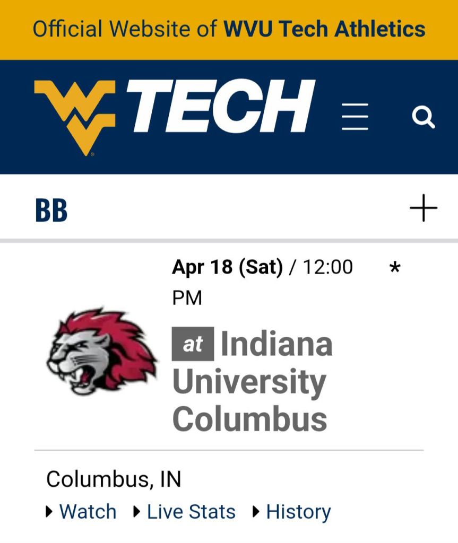458x543 pixels.
Task: Open the Watch link
Action: point(88,512)
